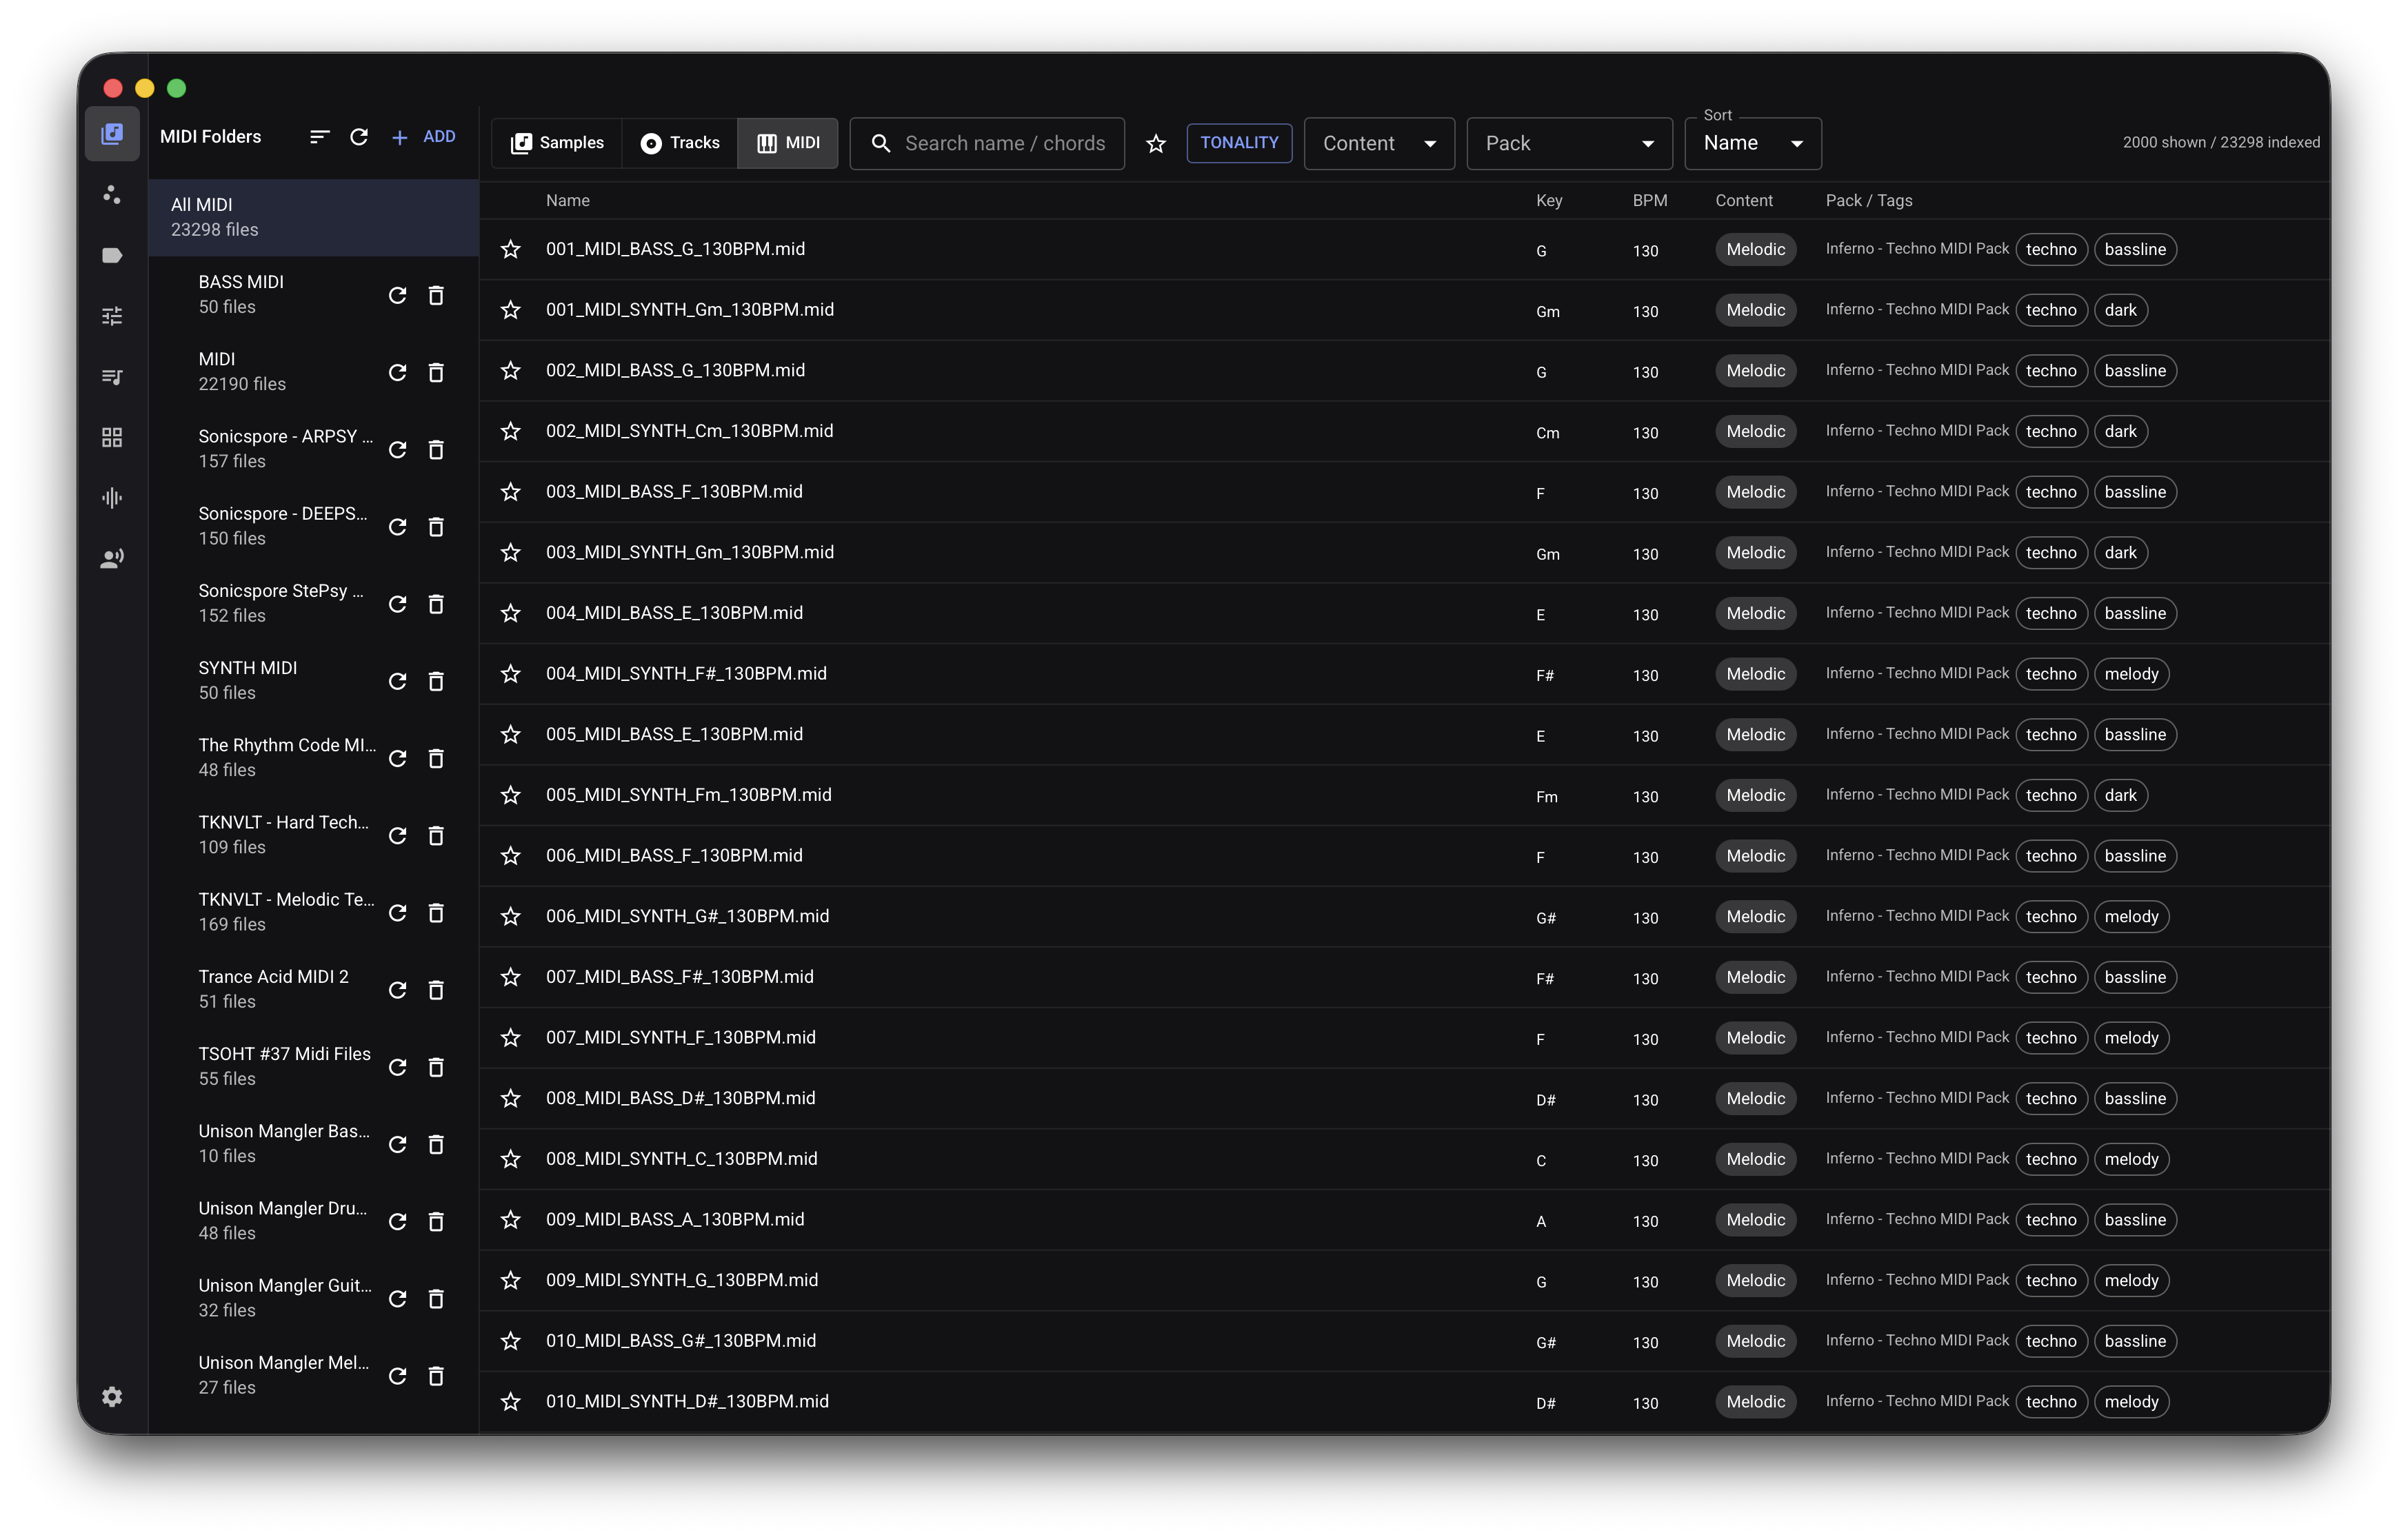The height and width of the screenshot is (1537, 2408).
Task: Open the Pack filter dropdown
Action: (1569, 143)
